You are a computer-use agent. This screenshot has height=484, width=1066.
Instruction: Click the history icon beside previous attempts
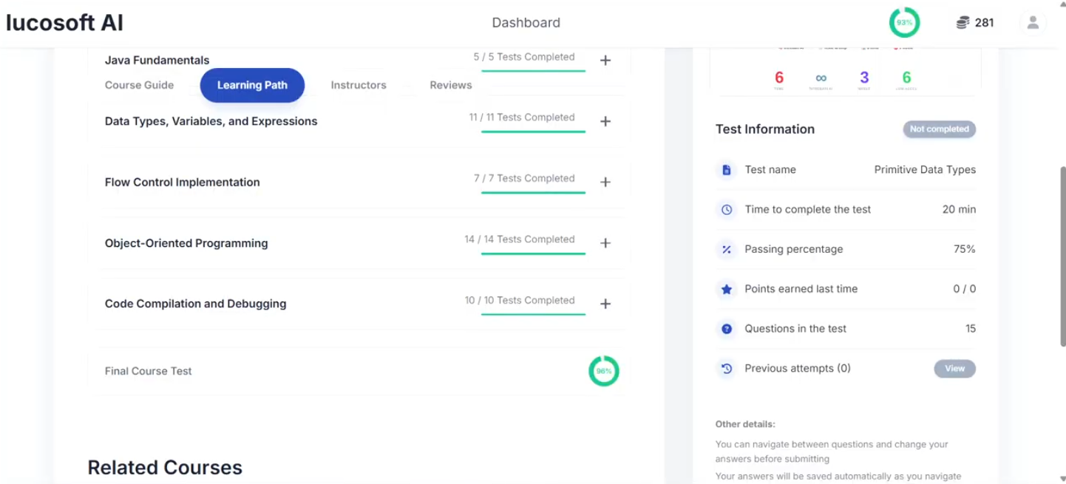[725, 368]
